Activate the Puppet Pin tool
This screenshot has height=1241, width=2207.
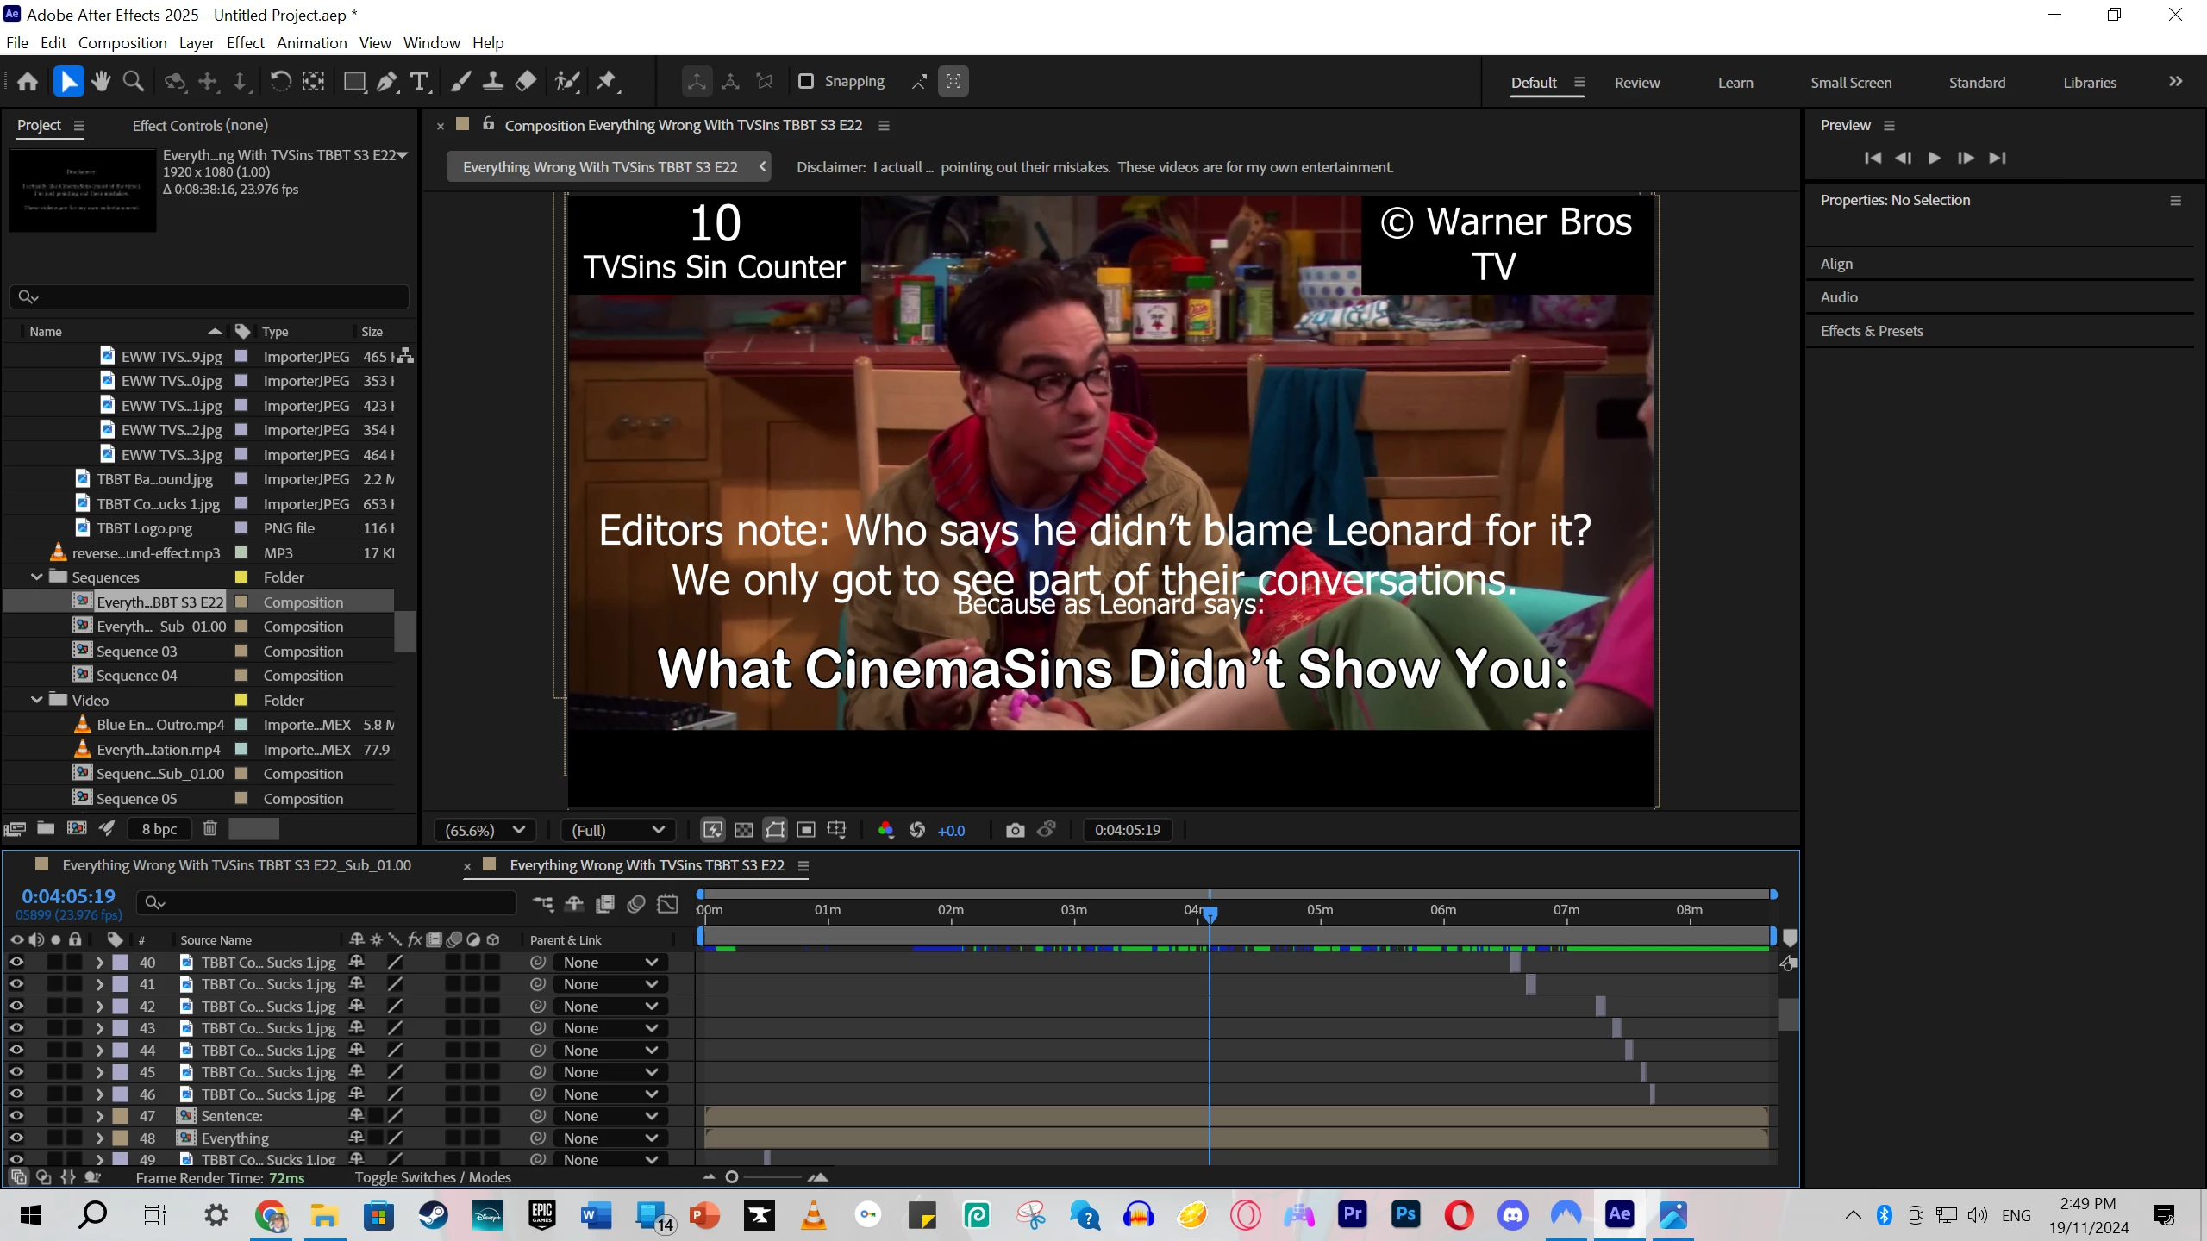[x=607, y=82]
